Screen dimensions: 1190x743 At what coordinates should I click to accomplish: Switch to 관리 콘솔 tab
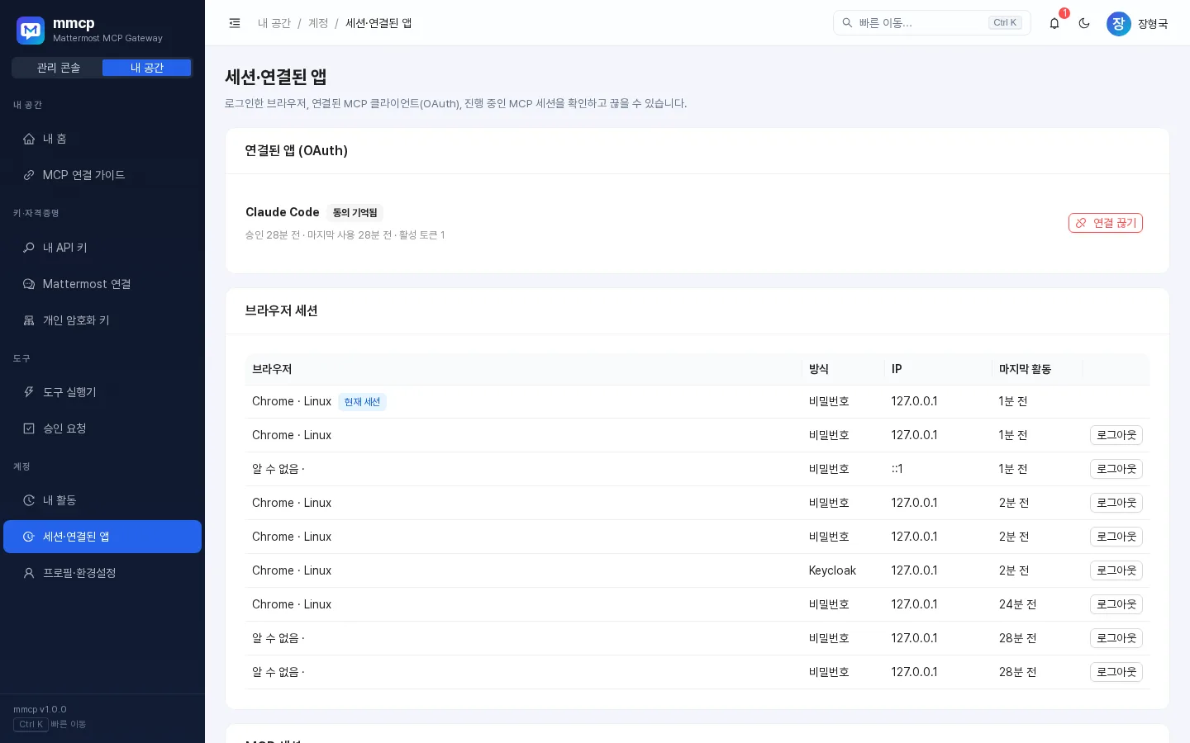click(58, 68)
